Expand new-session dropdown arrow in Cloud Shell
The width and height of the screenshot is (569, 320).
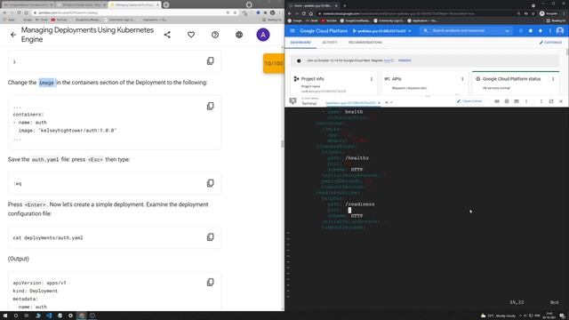(391, 103)
